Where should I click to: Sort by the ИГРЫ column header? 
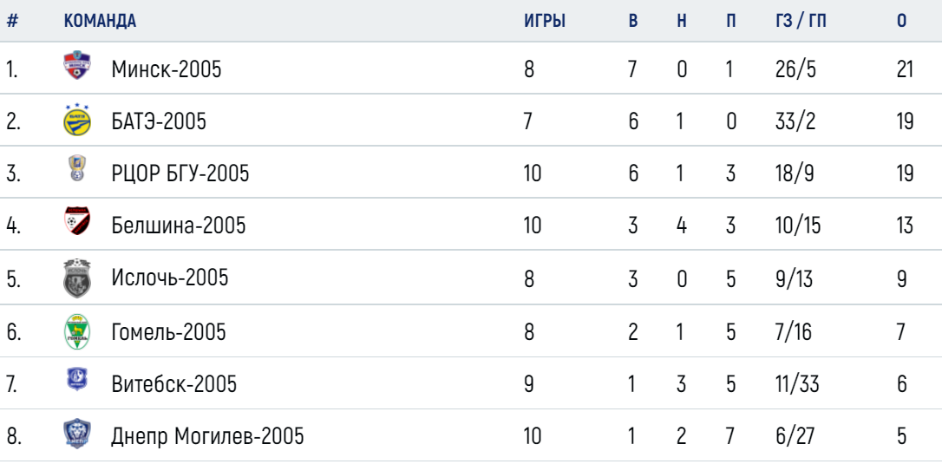tap(545, 21)
